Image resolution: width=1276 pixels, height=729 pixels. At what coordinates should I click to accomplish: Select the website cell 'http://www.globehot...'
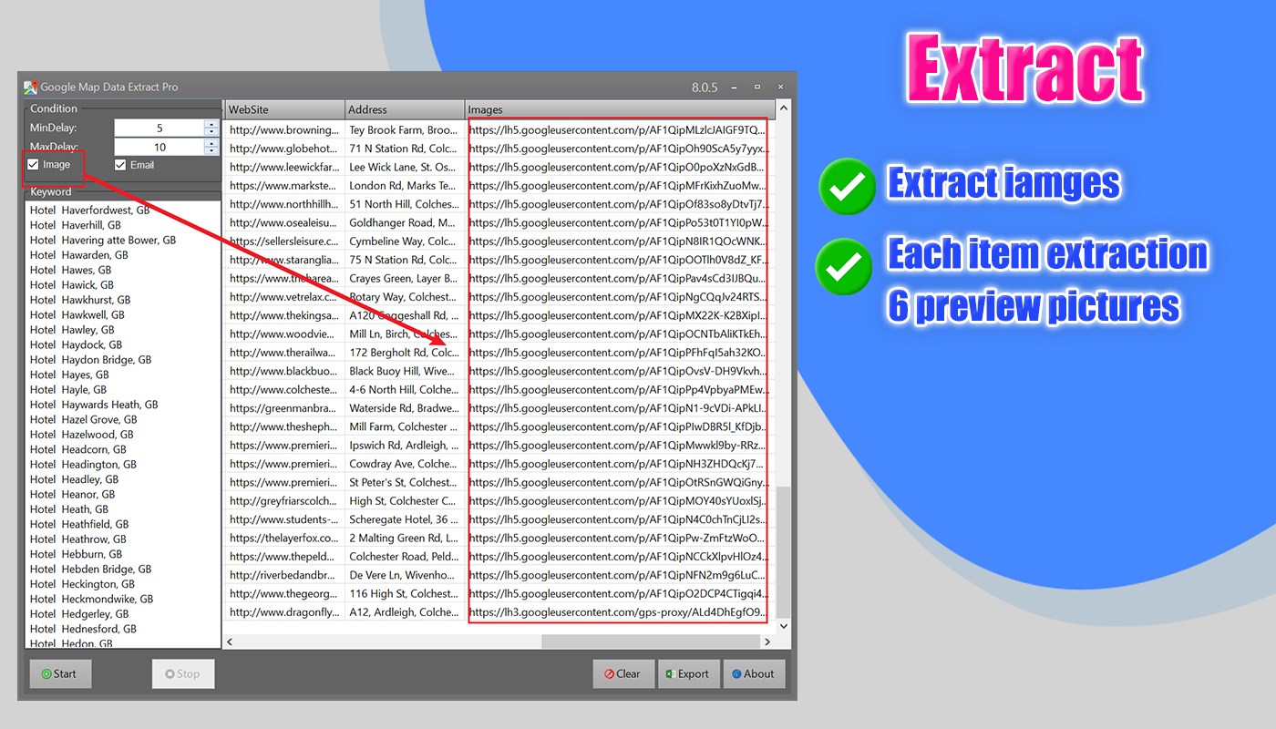pos(284,149)
